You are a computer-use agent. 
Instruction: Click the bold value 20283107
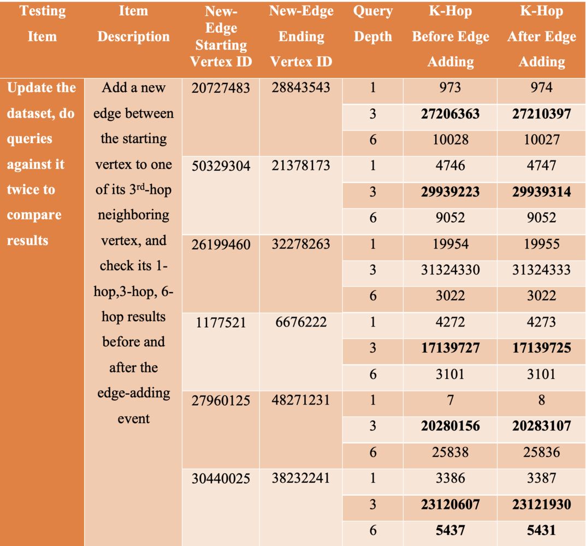[x=541, y=426]
